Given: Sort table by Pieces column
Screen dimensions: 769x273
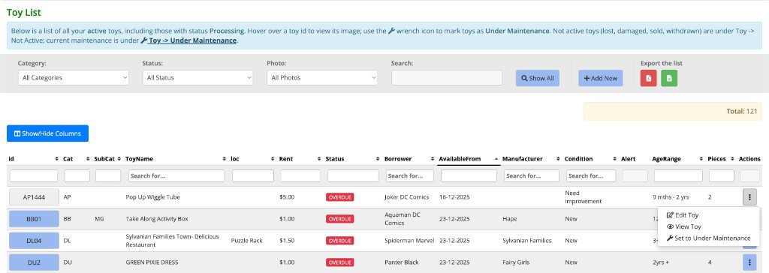Looking at the screenshot, I should [732, 159].
